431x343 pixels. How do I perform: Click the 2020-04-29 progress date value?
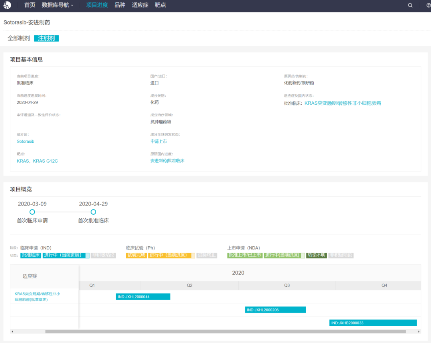27,102
